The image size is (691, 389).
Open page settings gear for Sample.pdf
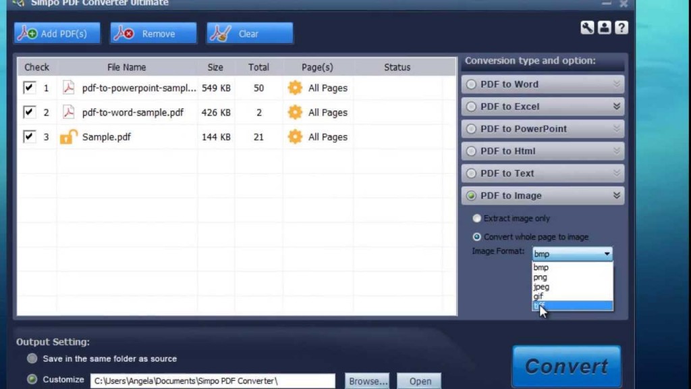[295, 136]
